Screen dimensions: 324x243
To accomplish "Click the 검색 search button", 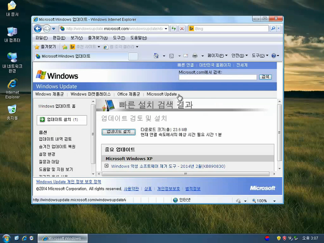I will click(x=265, y=77).
